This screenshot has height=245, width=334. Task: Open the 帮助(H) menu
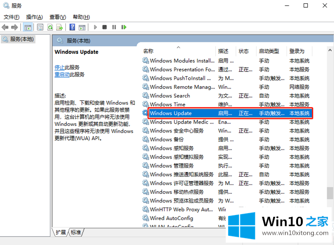point(81,17)
